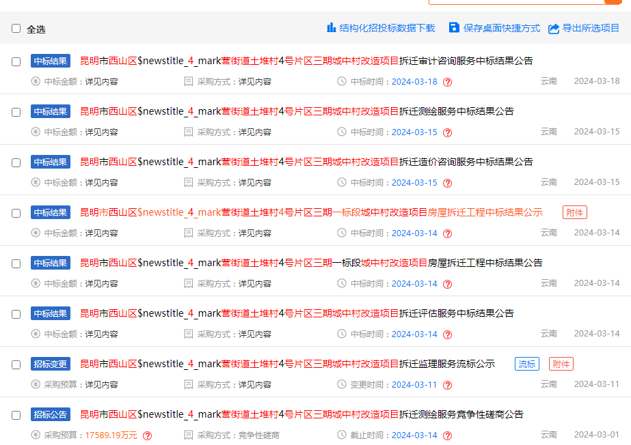This screenshot has height=445, width=631.
Task: Click help icon in 房屋拆迁工程中标结果公示 row
Action: (448, 233)
